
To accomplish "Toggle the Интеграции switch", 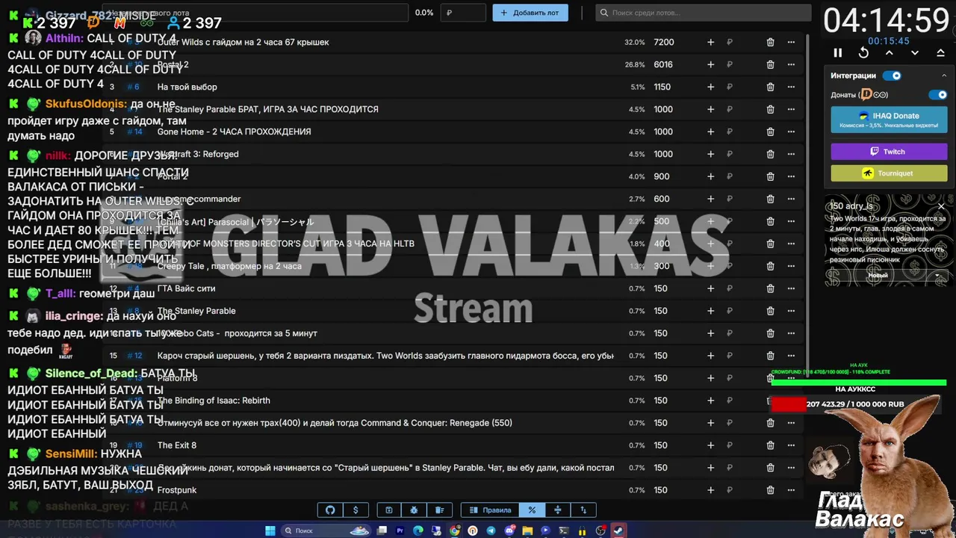I will (x=892, y=75).
